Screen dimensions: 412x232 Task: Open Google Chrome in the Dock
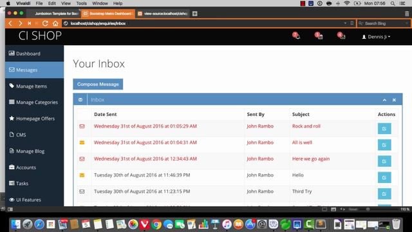(156, 224)
